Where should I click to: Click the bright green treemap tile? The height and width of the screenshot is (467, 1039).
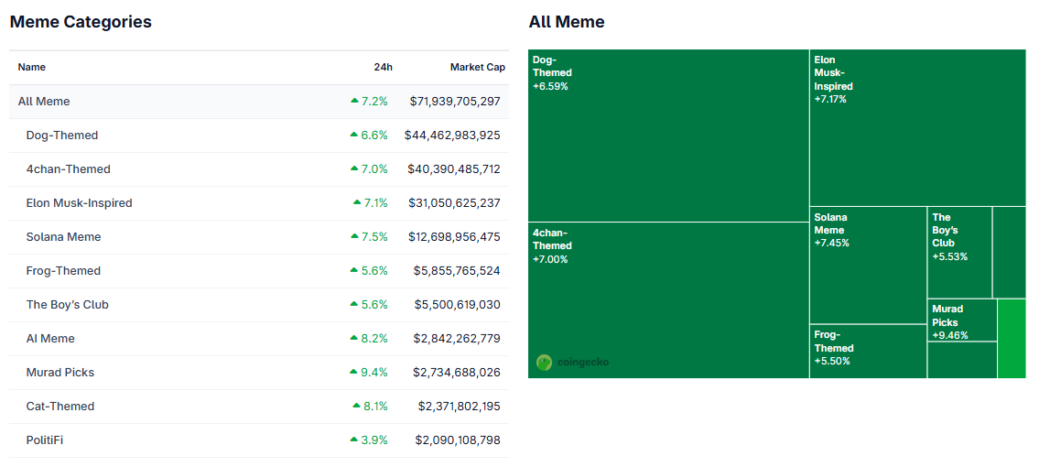[1012, 339]
